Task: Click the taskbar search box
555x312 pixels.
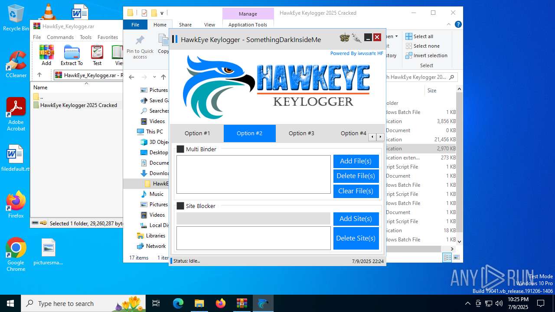Action: pos(83,303)
